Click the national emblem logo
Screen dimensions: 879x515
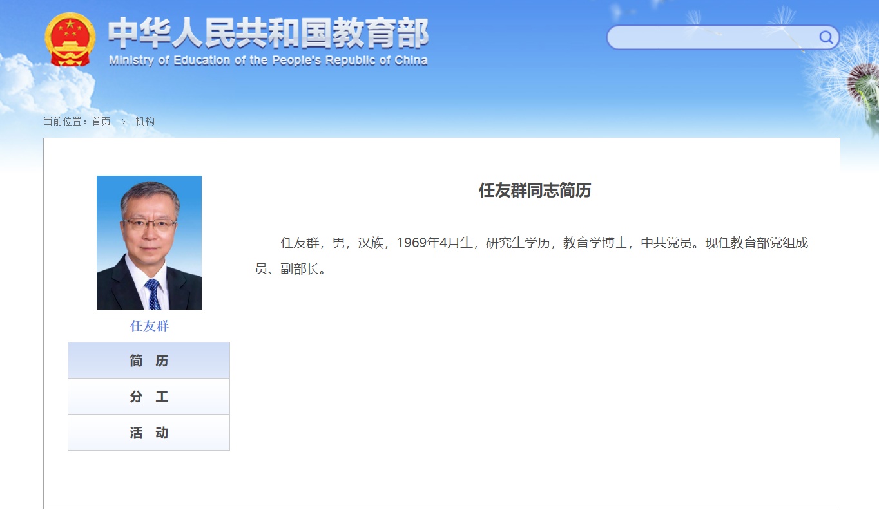(x=70, y=39)
